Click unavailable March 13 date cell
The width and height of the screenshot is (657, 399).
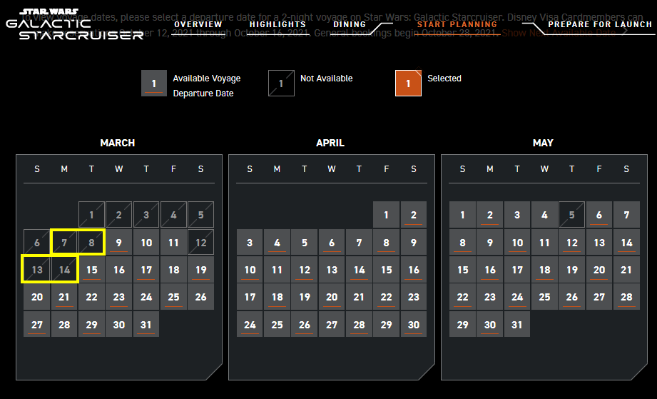[37, 271]
